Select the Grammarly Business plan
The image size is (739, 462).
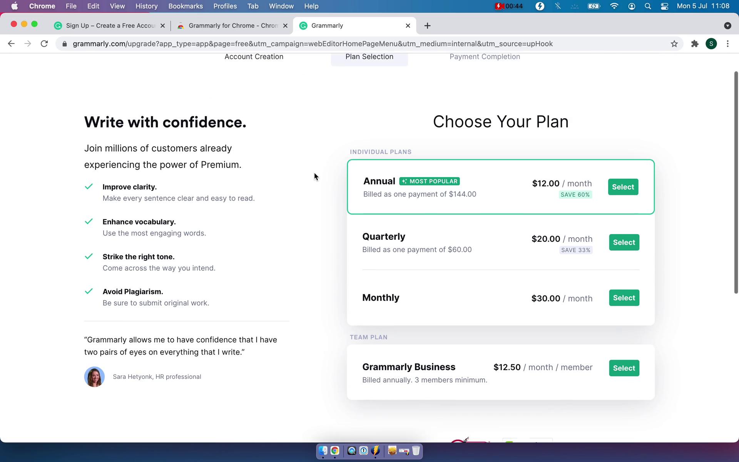624,368
